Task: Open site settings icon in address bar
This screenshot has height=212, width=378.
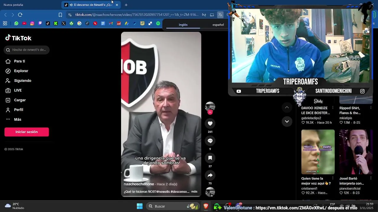Action: click(x=70, y=15)
